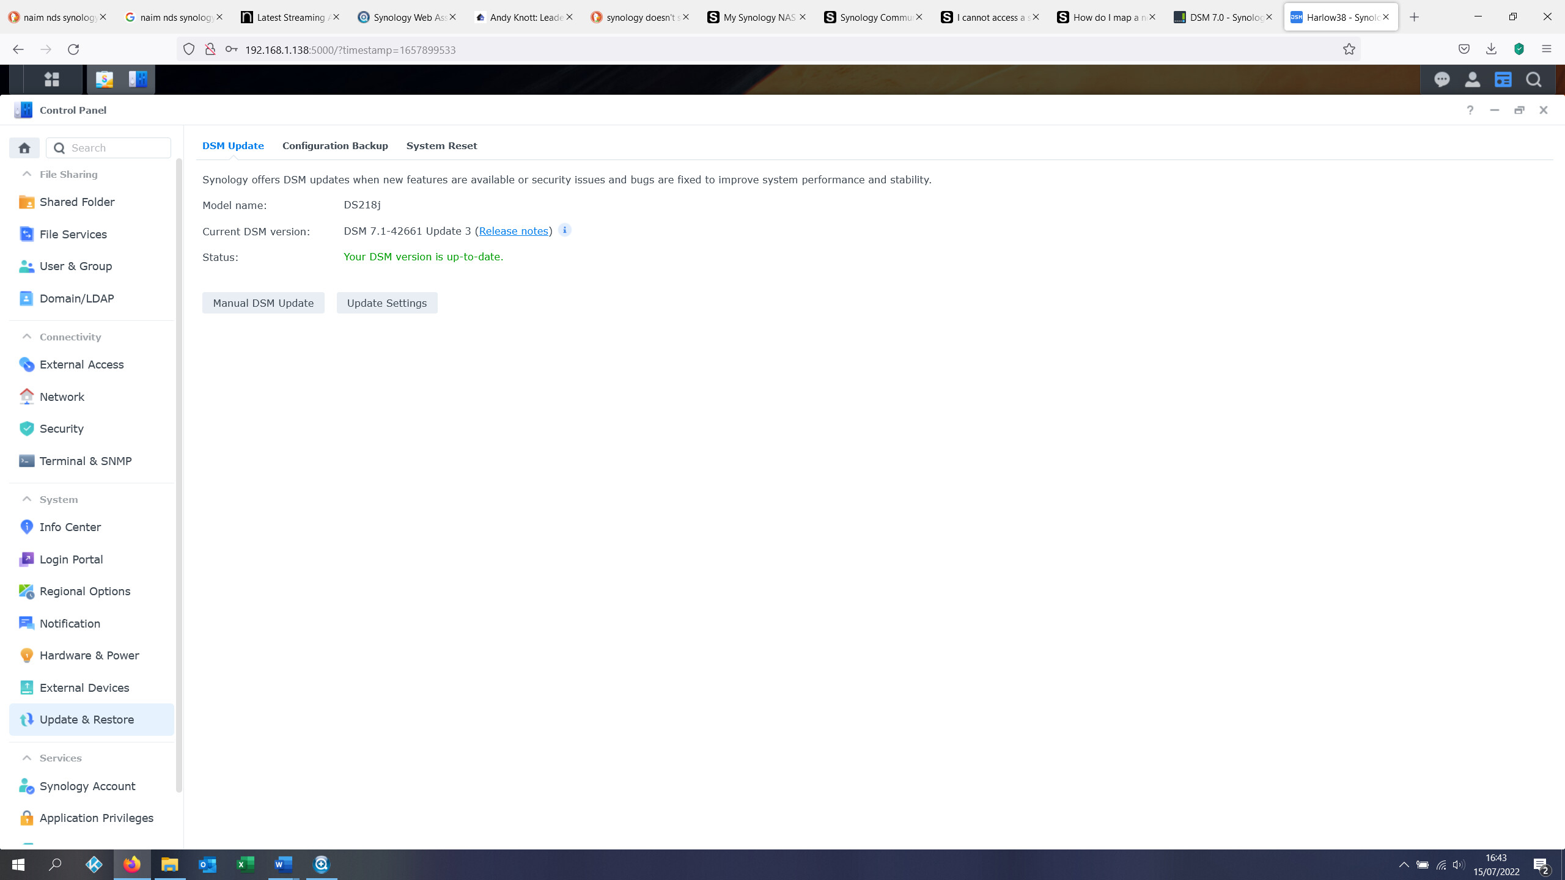Collapse the Services section
This screenshot has width=1565, height=880.
pos(27,758)
